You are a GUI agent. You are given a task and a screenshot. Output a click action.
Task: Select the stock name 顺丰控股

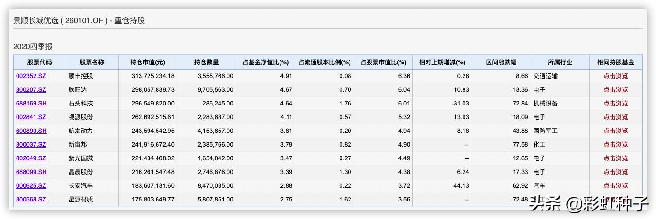tap(81, 76)
